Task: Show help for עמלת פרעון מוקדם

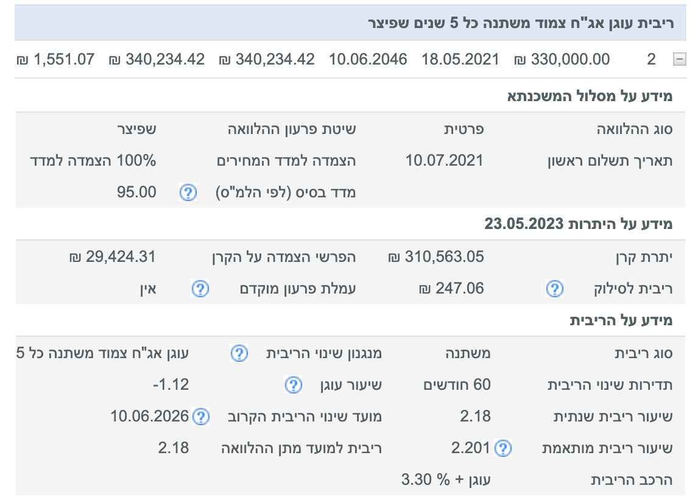Action: coord(200,289)
